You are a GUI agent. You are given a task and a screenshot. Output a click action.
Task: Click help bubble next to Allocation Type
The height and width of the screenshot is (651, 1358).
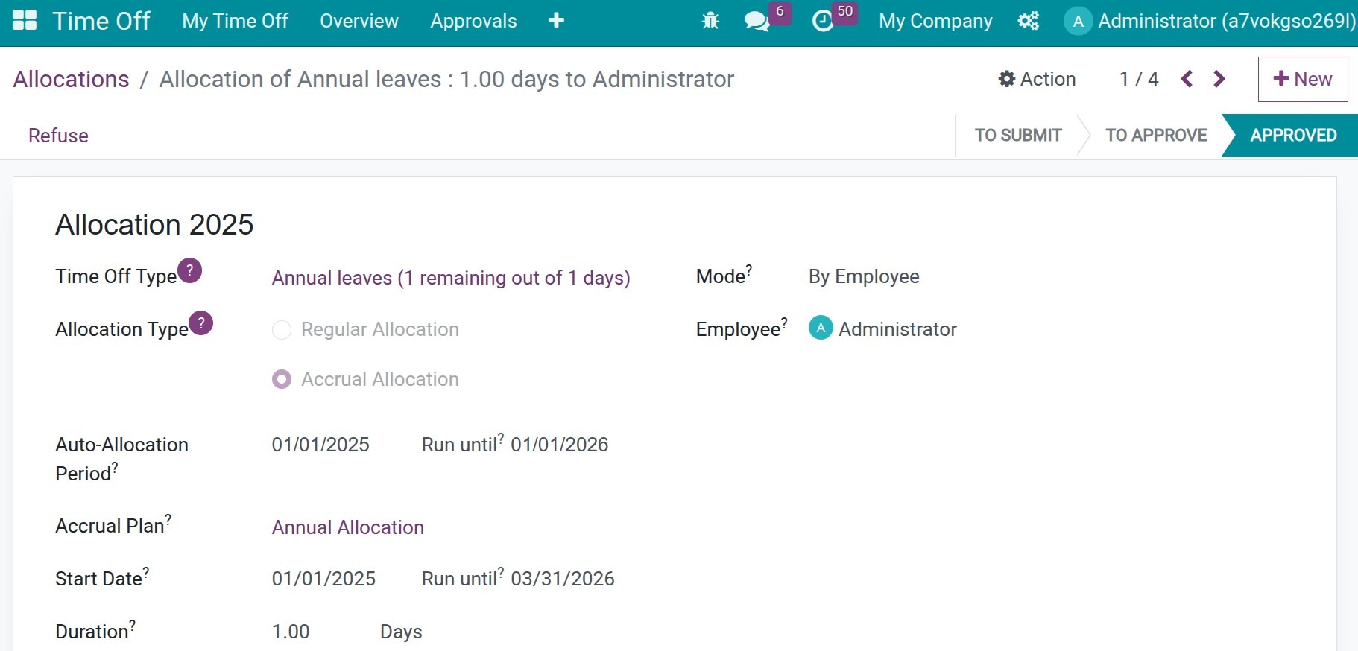[200, 323]
